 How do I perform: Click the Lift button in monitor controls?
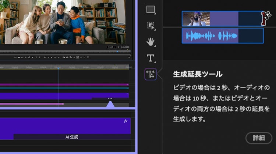(64, 57)
